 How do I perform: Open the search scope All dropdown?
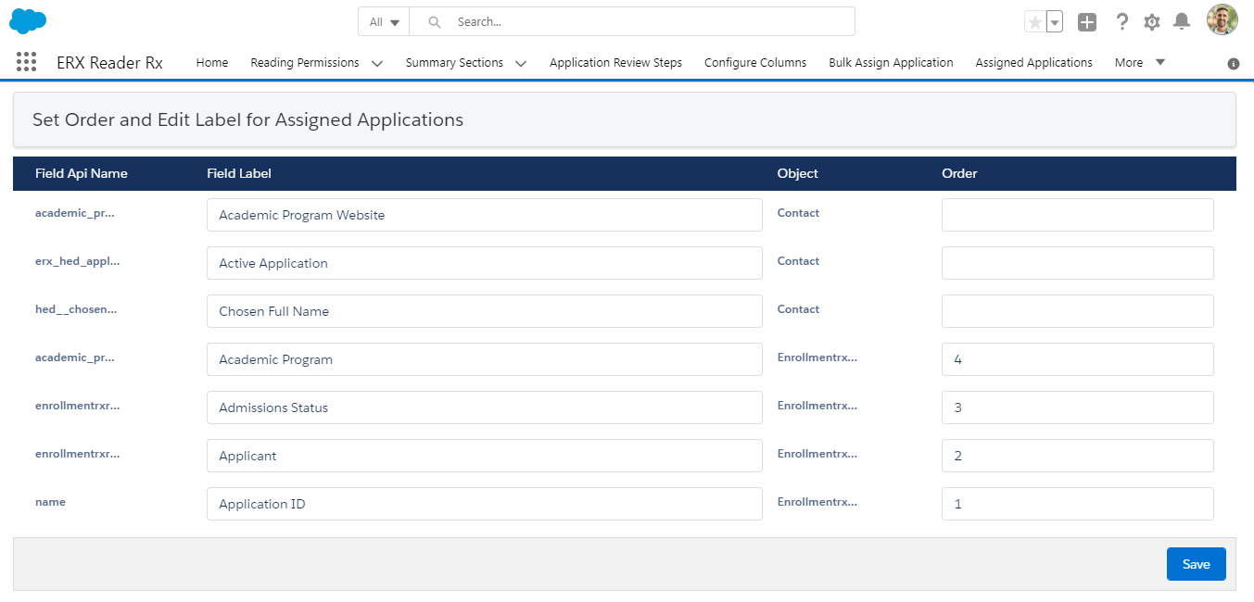384,21
